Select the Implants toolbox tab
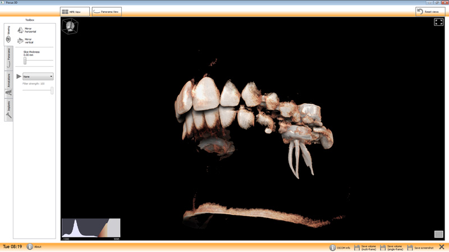Screen dimensions: 449x252 8,109
